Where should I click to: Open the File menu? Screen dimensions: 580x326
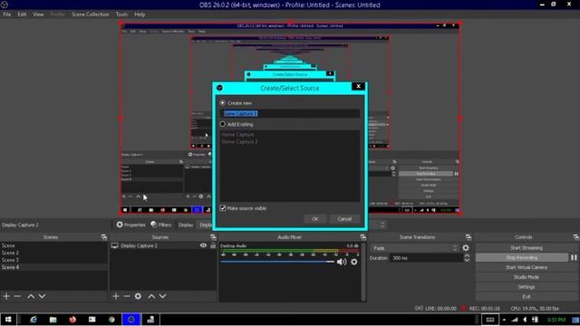[x=7, y=14]
